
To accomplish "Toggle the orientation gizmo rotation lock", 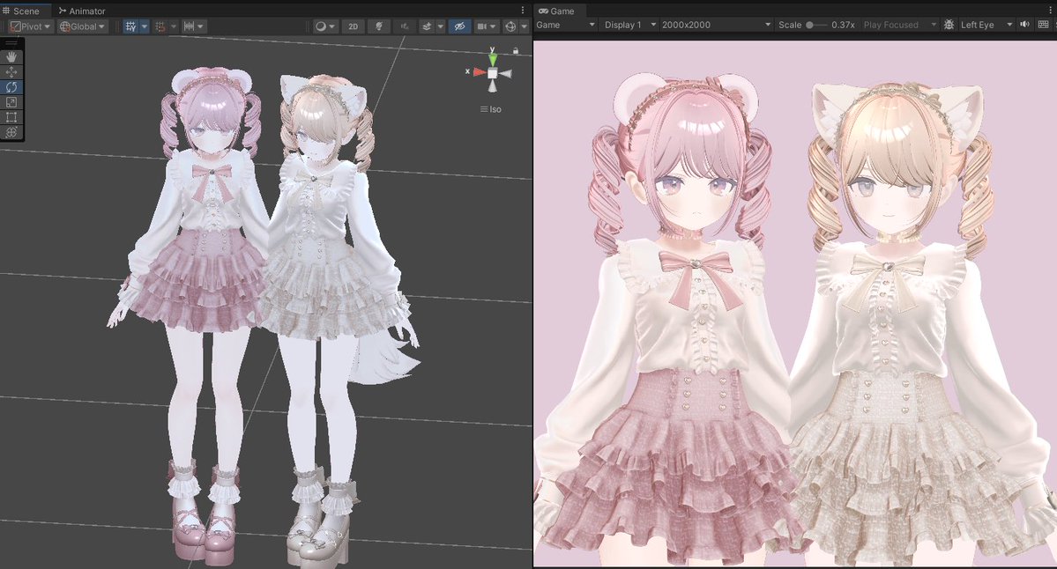I will [516, 50].
